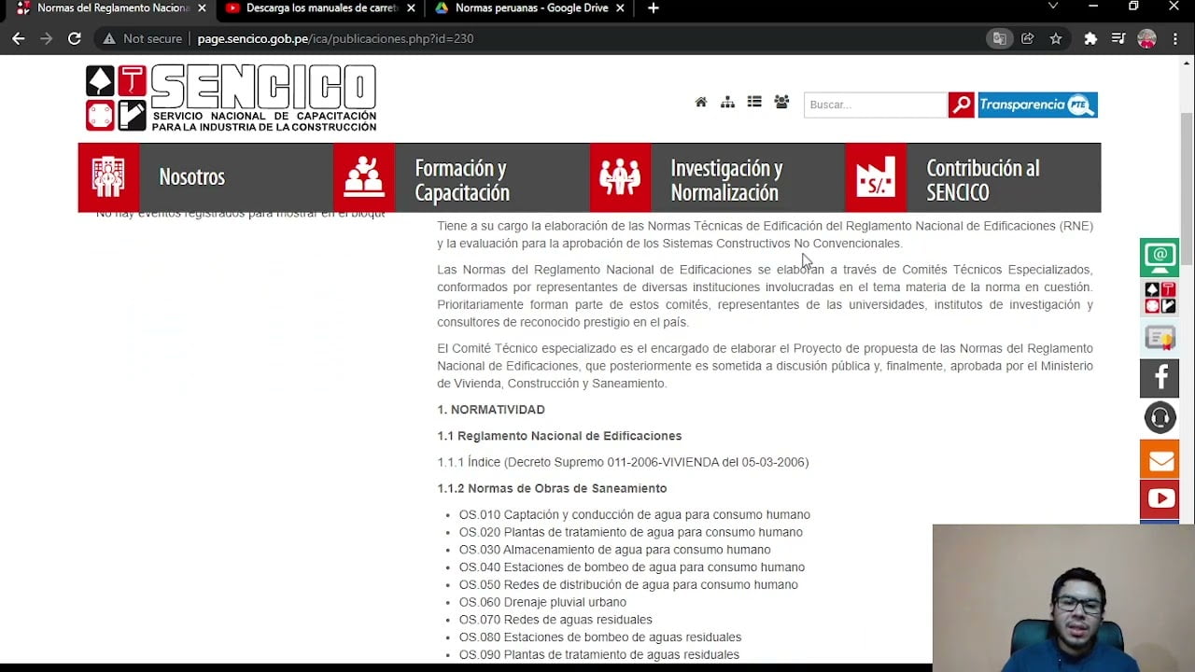Click OS.090 Plantas de tratamiento de aguas residuales
This screenshot has width=1195, height=672.
(x=599, y=655)
